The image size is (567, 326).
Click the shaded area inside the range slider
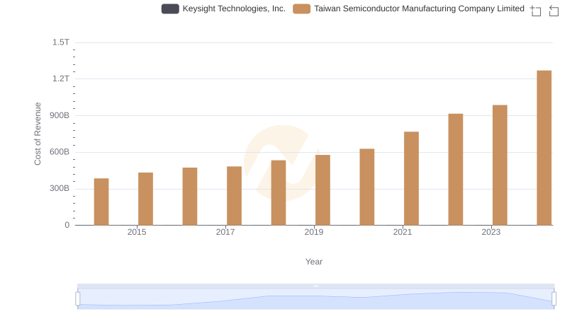click(x=315, y=299)
